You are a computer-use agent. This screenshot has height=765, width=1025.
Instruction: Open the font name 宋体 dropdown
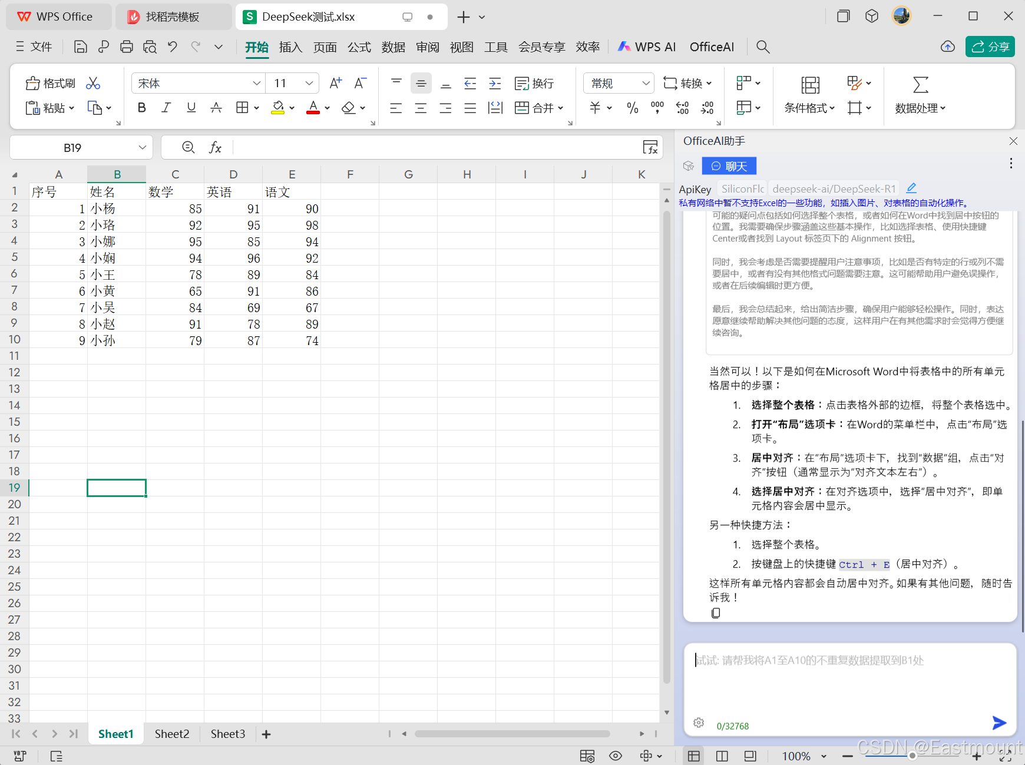tap(257, 83)
